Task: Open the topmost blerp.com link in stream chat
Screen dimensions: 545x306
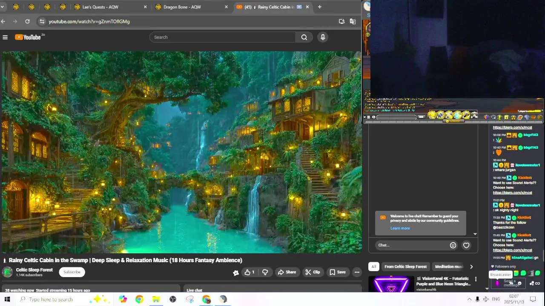Action: (512, 127)
